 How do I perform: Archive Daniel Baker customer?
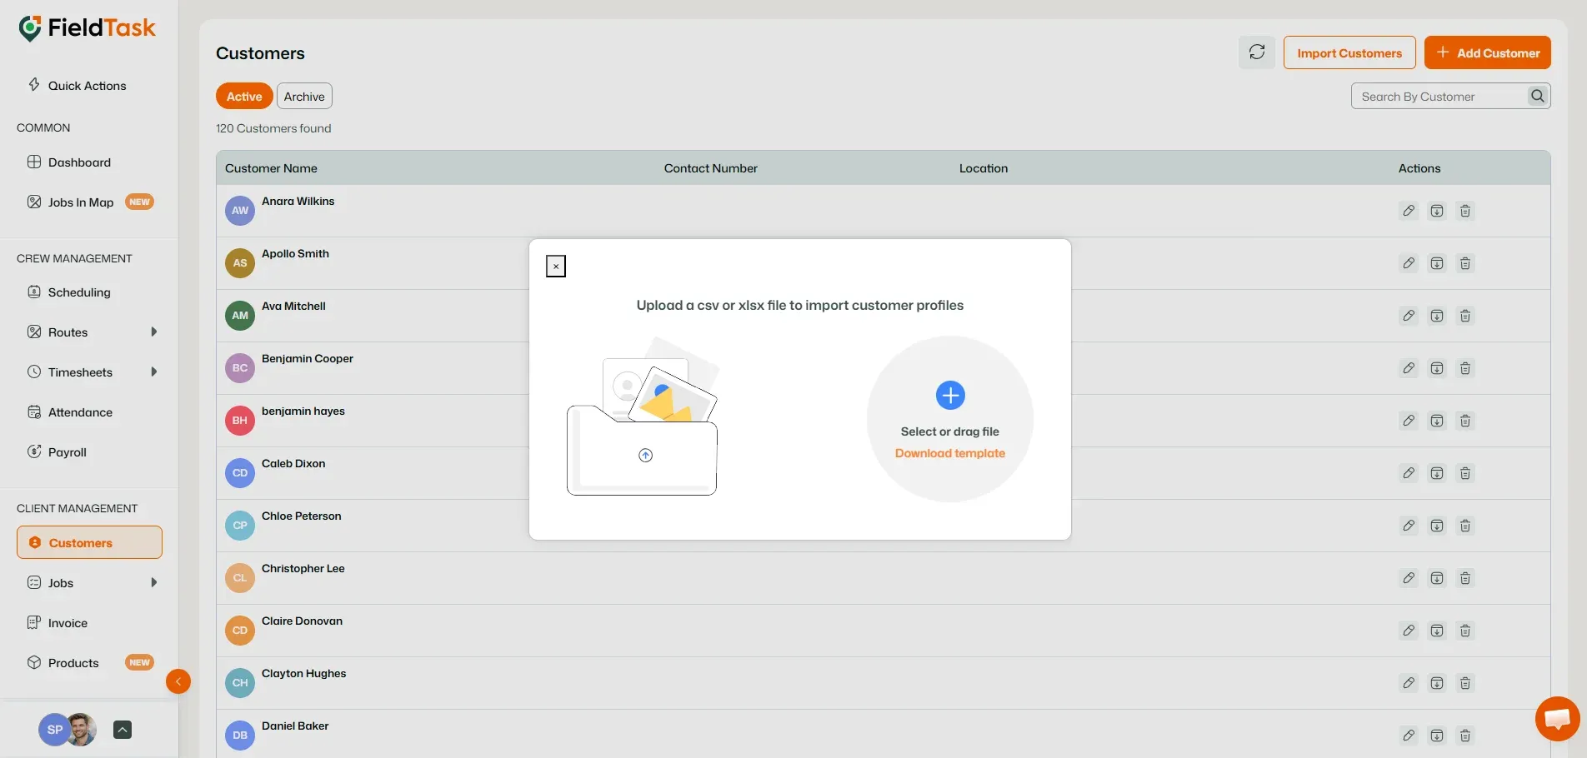[x=1437, y=736]
